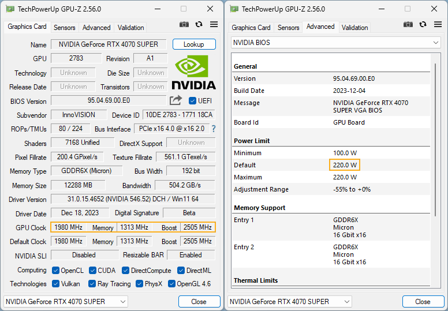Screen dimensions: 448x311
Task: Switch to Sensors tab in left window
Action: [65, 28]
